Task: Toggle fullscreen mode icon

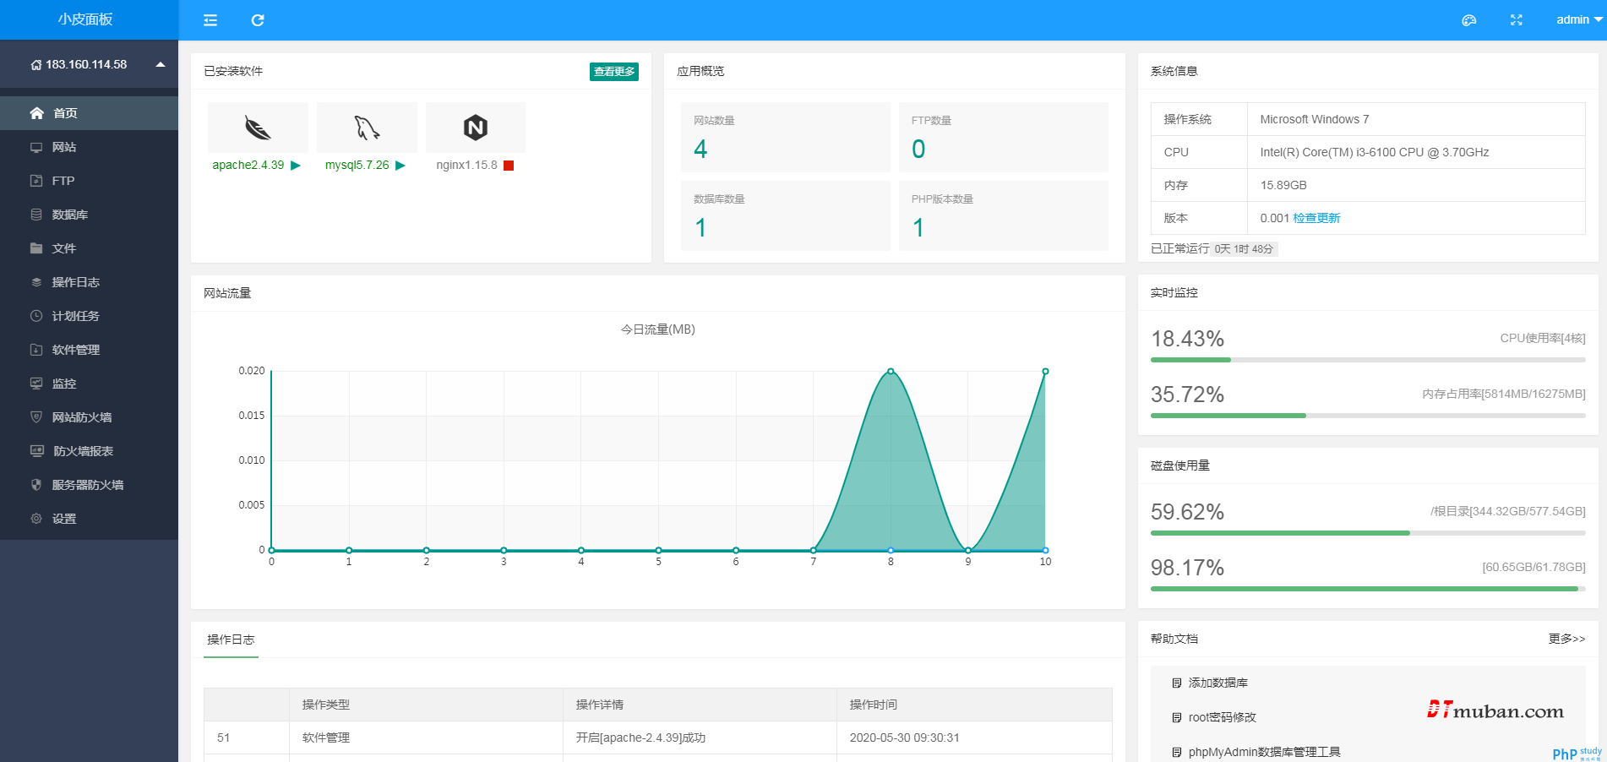Action: point(1516,20)
